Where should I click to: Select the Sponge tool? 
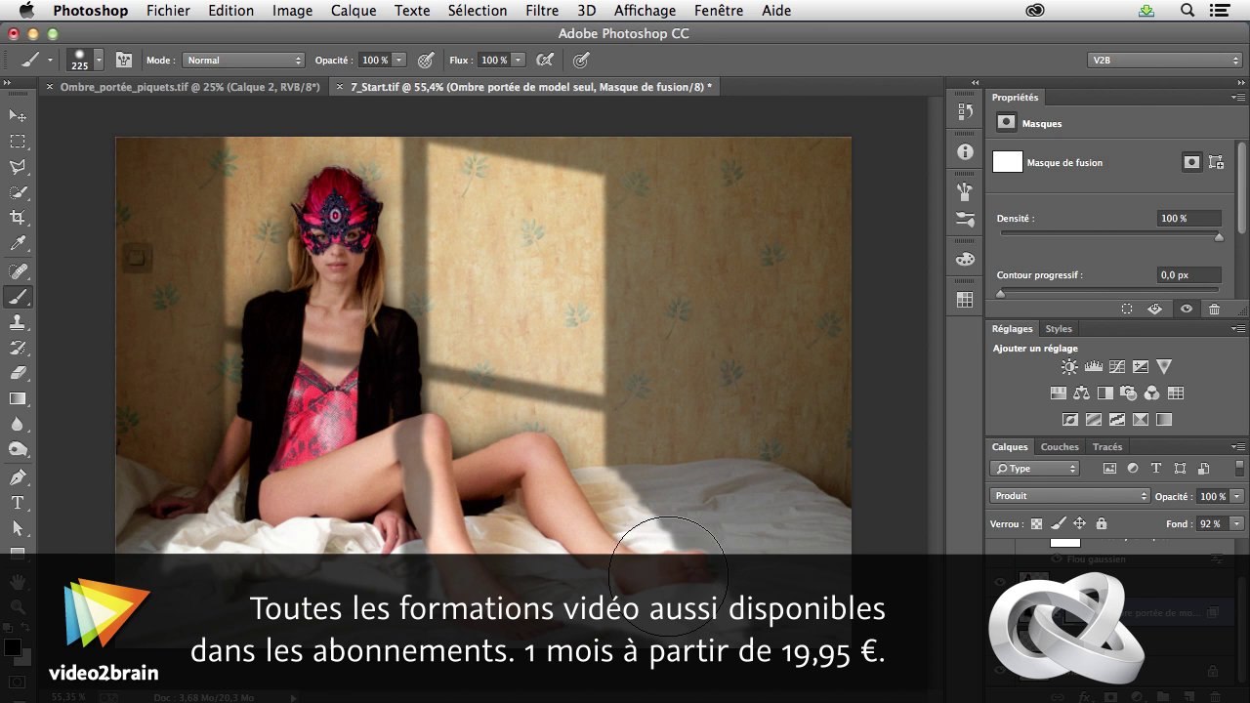click(x=18, y=449)
